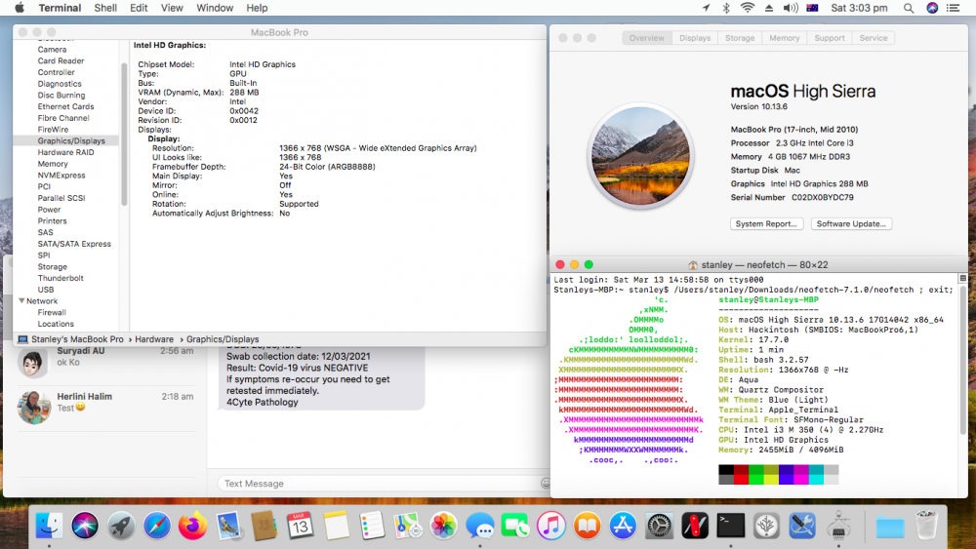Screen dimensions: 976x549
Task: Click System Information sidebar scrollbar
Action: point(124,134)
